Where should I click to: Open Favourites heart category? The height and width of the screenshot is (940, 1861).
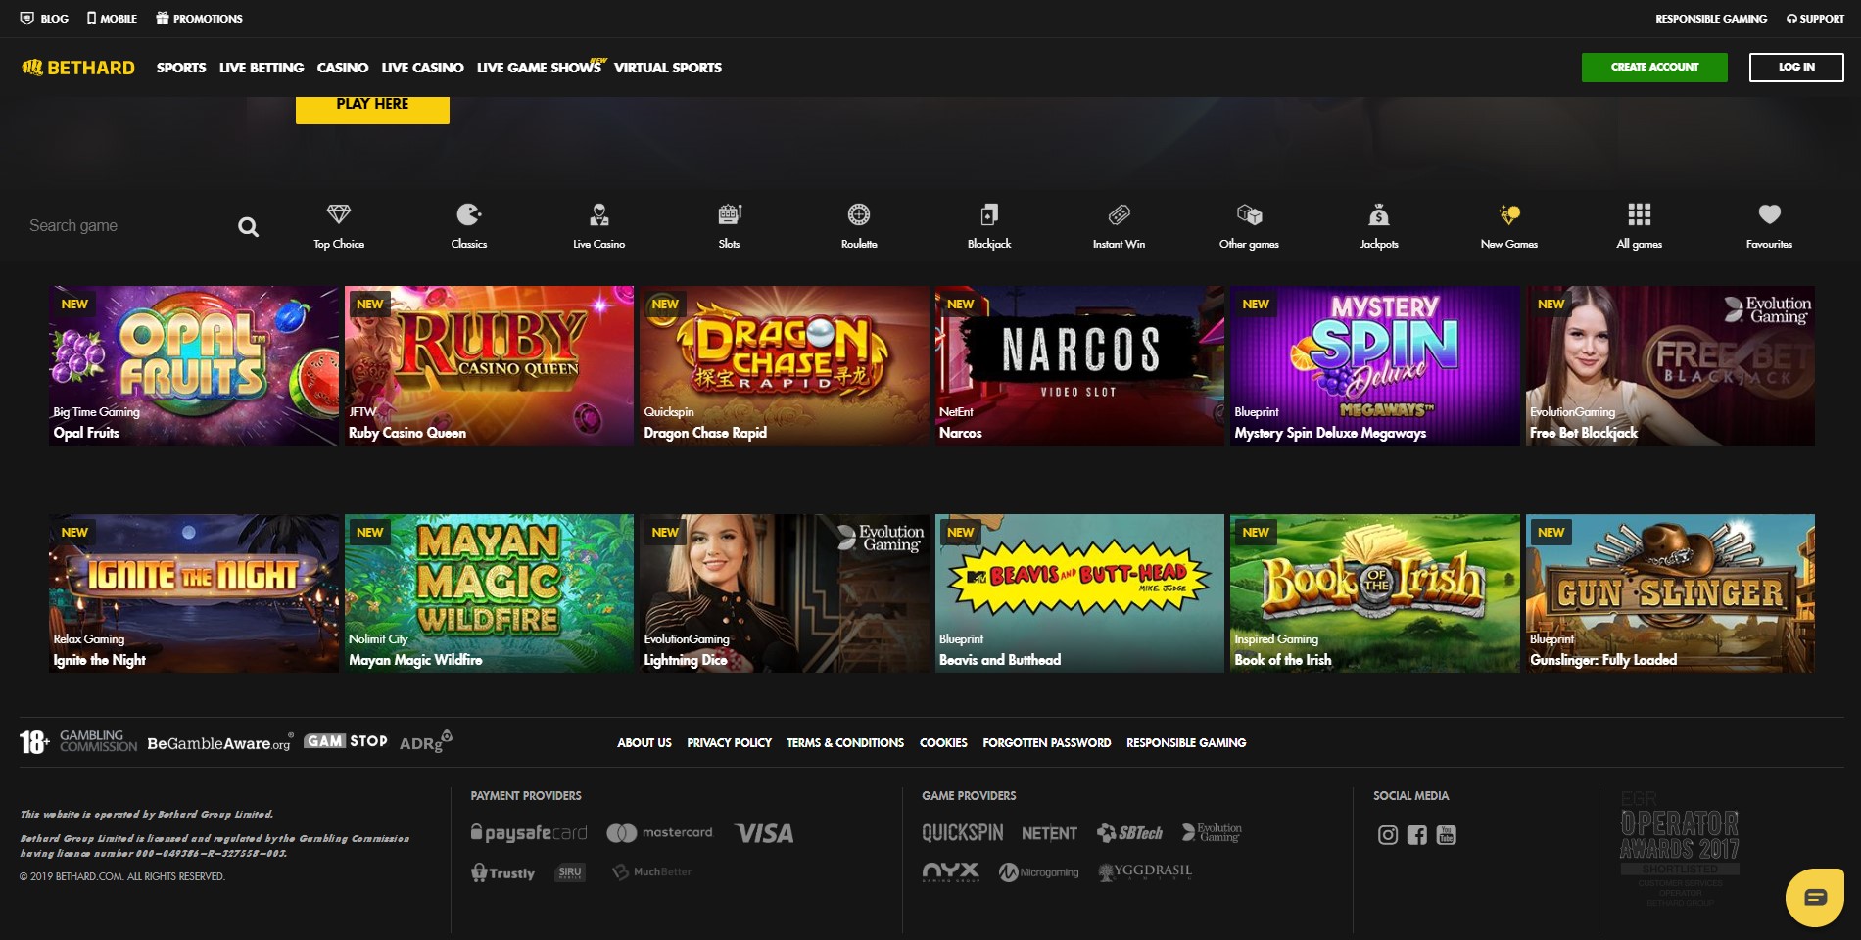coord(1769,226)
